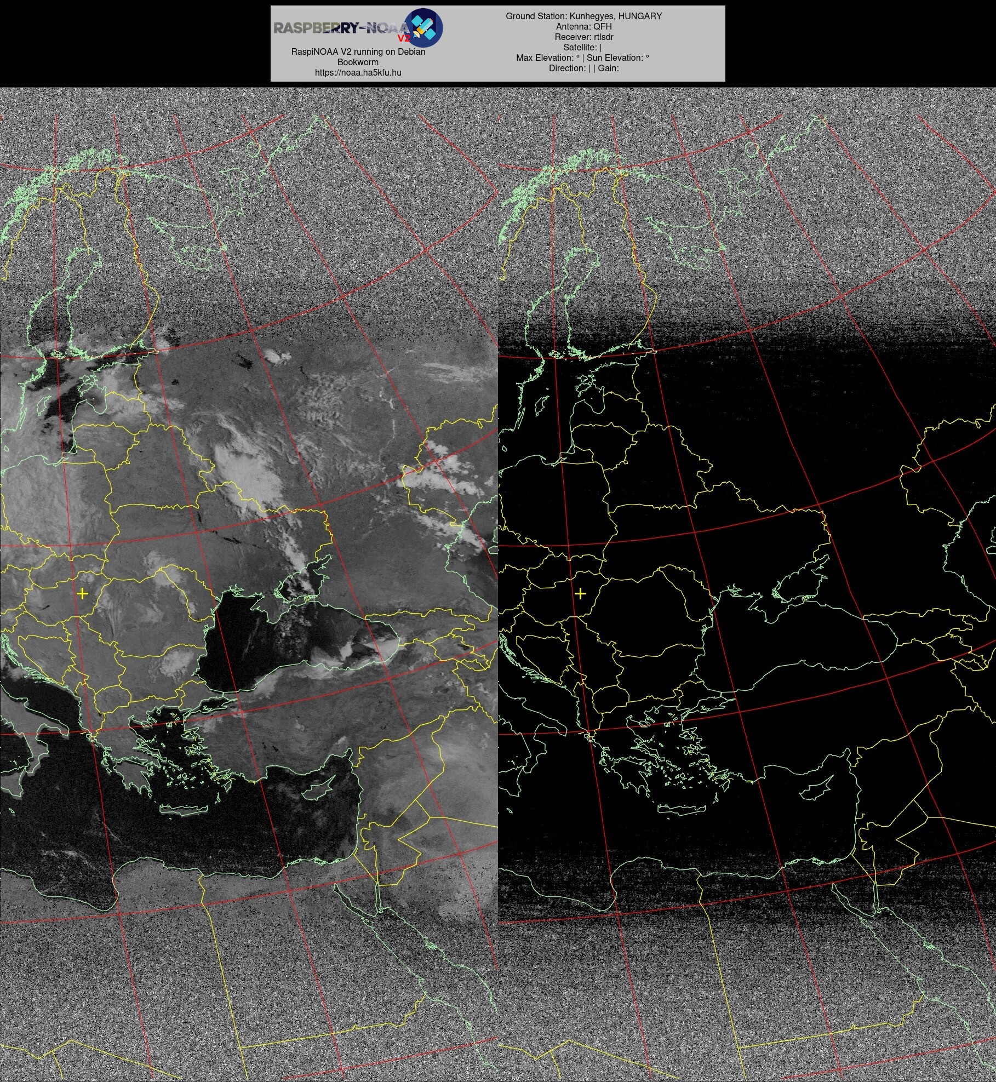Image resolution: width=996 pixels, height=1082 pixels.
Task: Click 'Ground Station: Kunhegyes, HUNGARY' text
Action: click(x=583, y=16)
